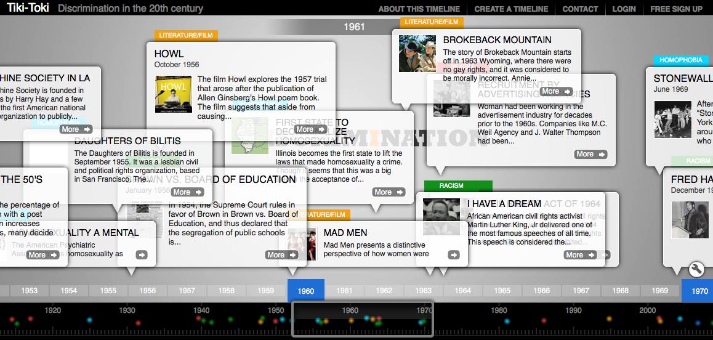Jump to year 1956 on date bar

coord(147,290)
